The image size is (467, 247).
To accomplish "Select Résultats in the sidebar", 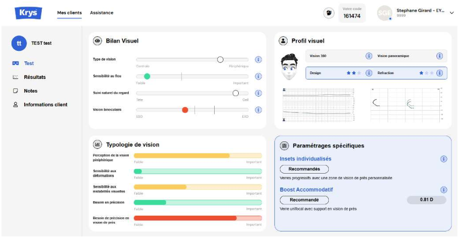I will 35,77.
